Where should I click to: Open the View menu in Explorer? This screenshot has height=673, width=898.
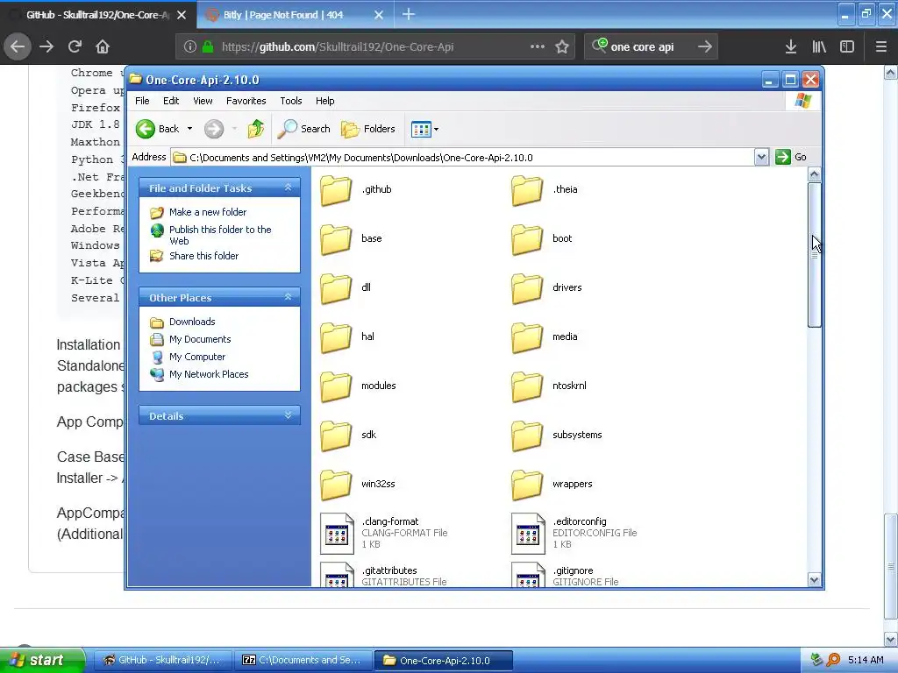203,101
